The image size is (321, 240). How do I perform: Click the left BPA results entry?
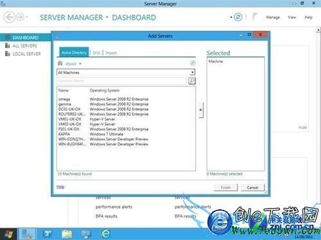tap(107, 216)
